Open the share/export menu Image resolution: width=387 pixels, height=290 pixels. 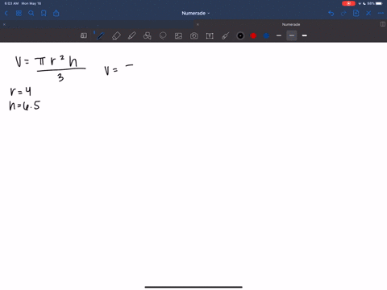56,13
